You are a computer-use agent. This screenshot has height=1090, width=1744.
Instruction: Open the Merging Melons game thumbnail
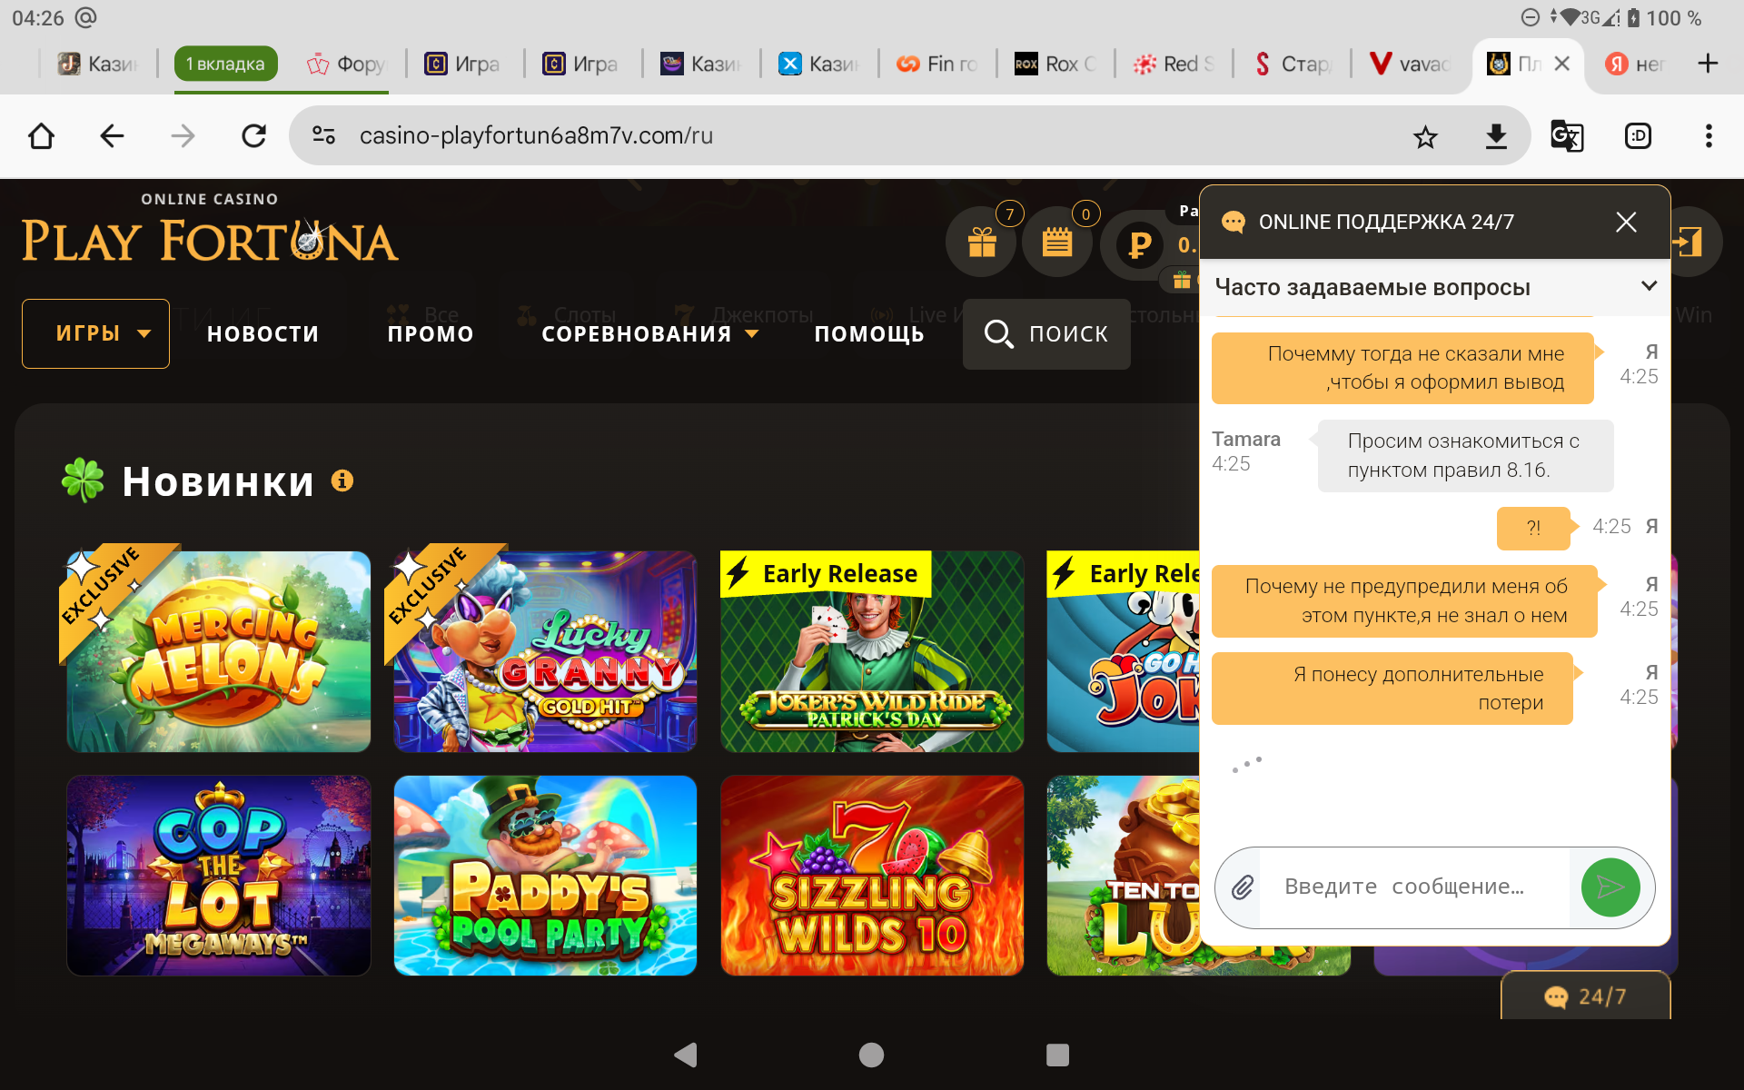pos(219,651)
